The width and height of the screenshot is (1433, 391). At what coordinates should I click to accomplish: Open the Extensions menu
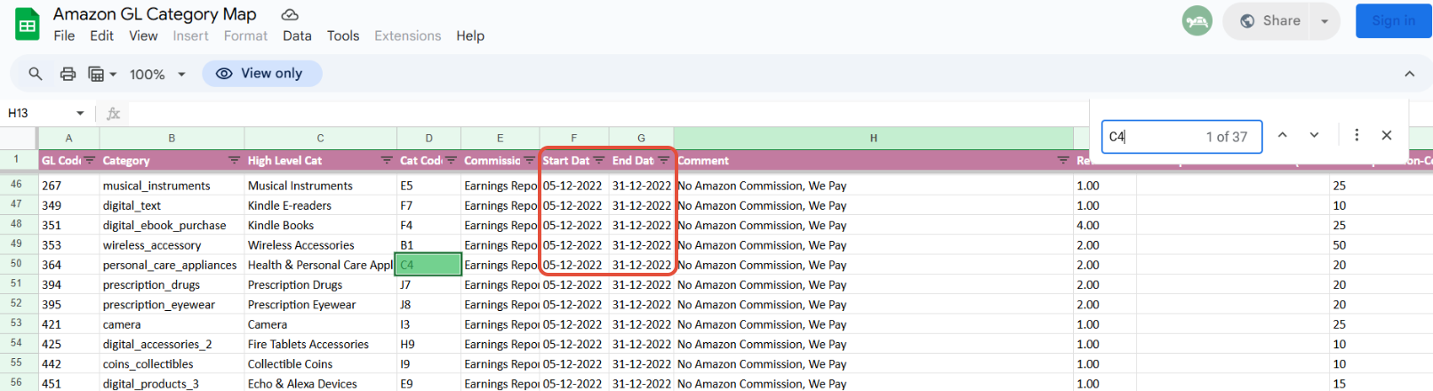pyautogui.click(x=407, y=36)
